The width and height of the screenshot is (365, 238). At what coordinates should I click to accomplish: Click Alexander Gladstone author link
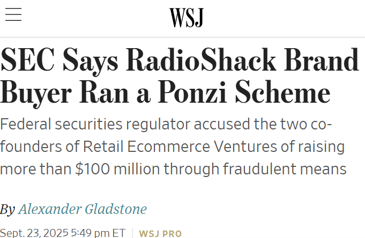click(x=82, y=209)
